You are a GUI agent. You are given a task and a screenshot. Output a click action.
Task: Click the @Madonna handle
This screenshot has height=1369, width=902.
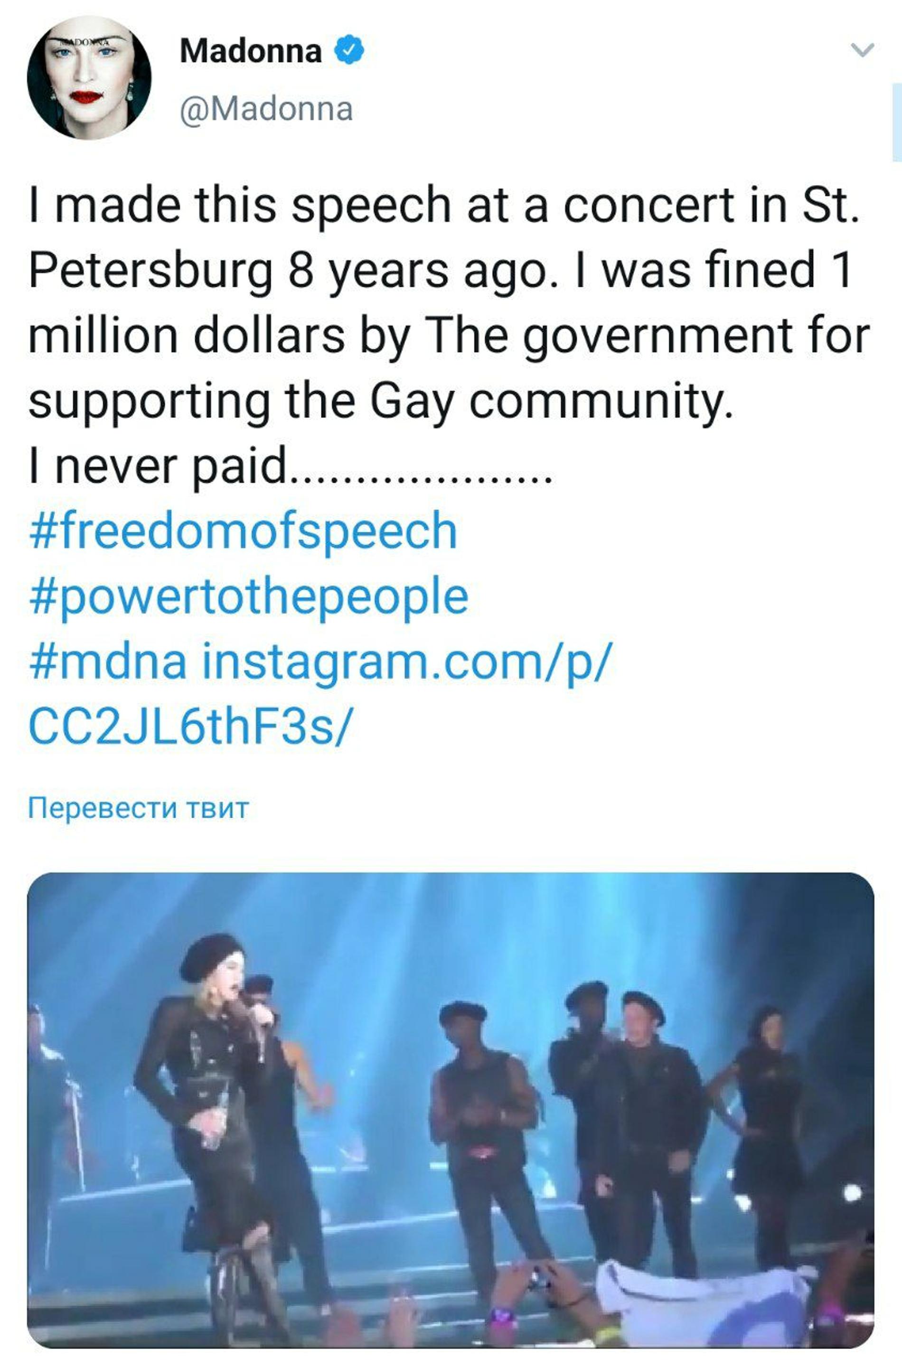click(266, 109)
